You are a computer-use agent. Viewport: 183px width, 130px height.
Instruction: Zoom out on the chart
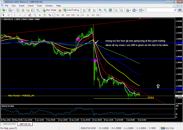pyautogui.click(x=105, y=10)
